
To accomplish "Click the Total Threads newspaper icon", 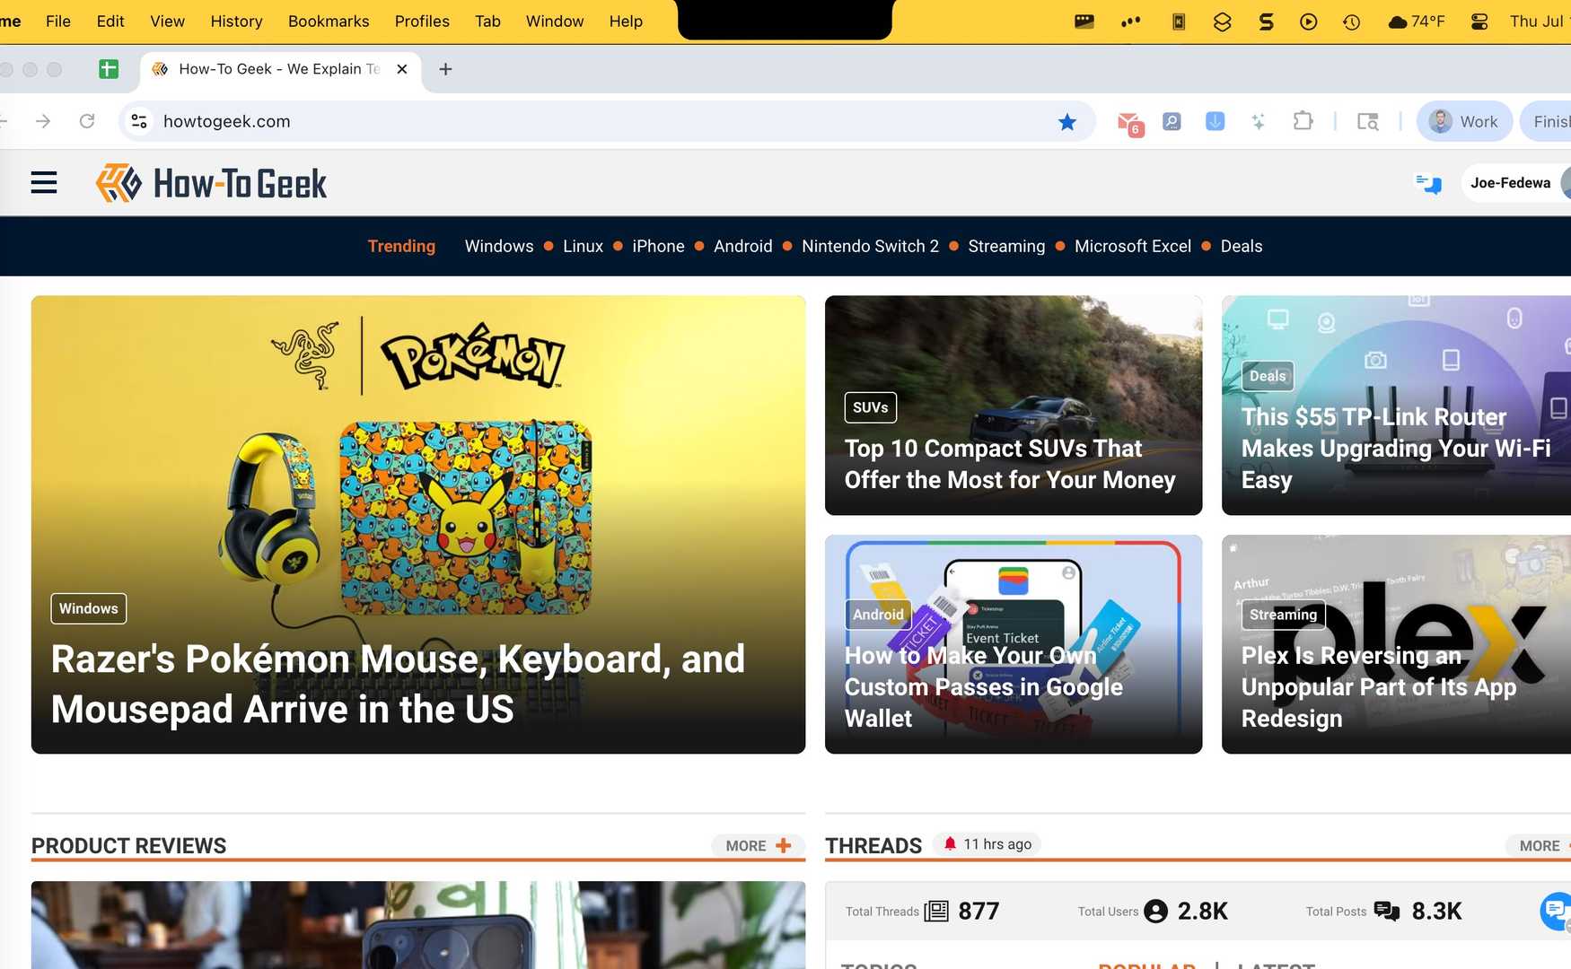I will point(936,912).
